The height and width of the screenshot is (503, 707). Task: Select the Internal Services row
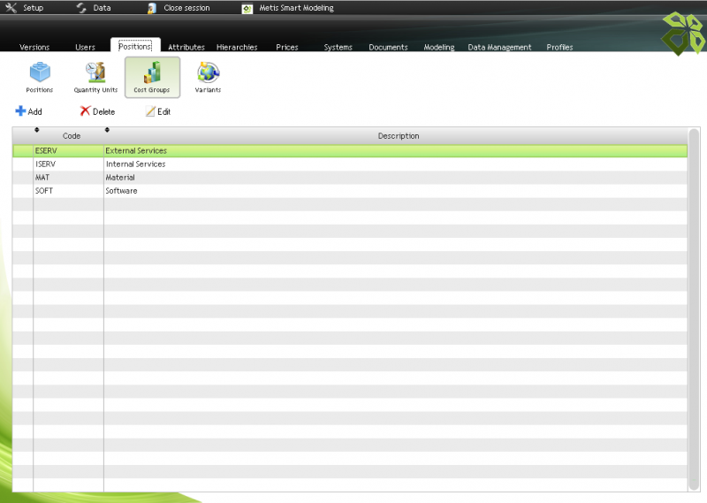[135, 164]
